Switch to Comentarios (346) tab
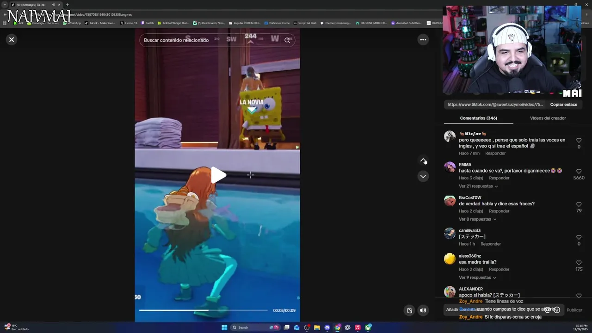This screenshot has height=333, width=592. tap(478, 118)
